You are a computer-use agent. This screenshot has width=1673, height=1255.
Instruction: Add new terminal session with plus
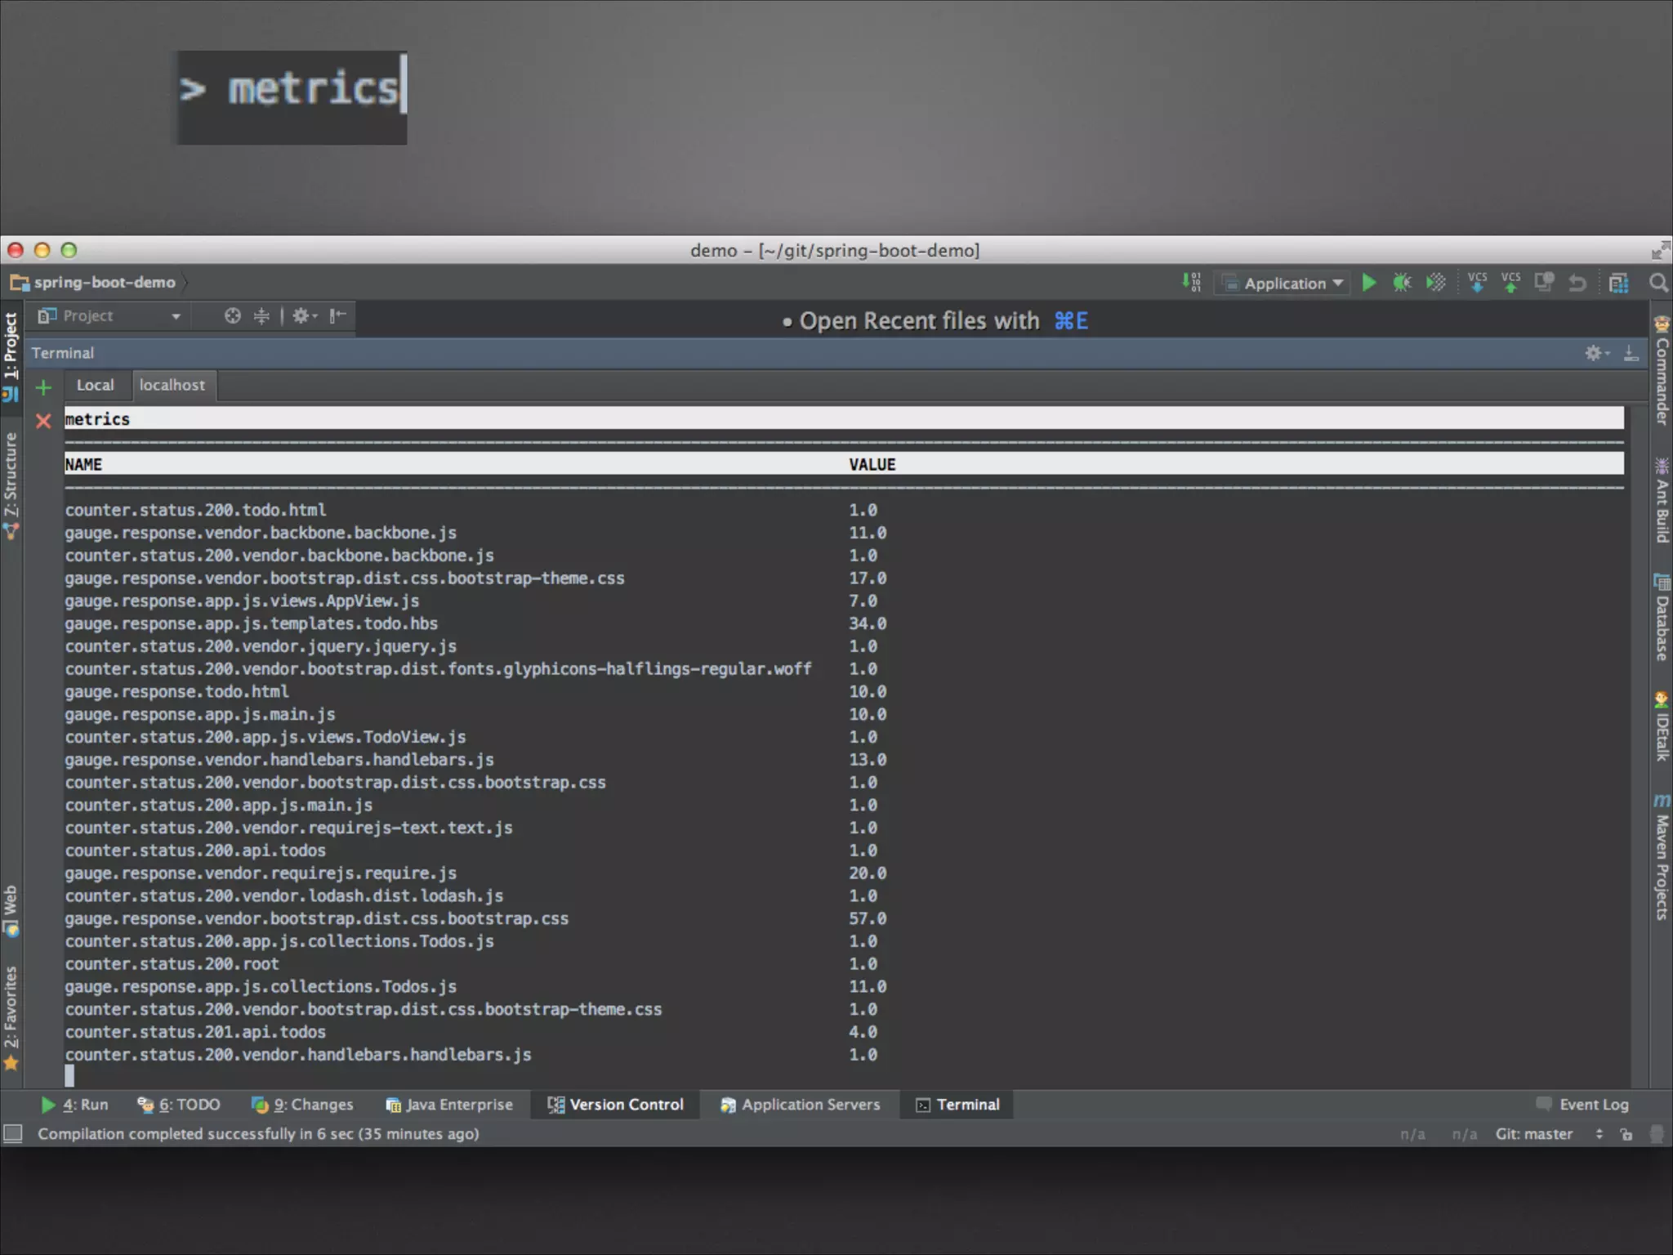point(44,387)
